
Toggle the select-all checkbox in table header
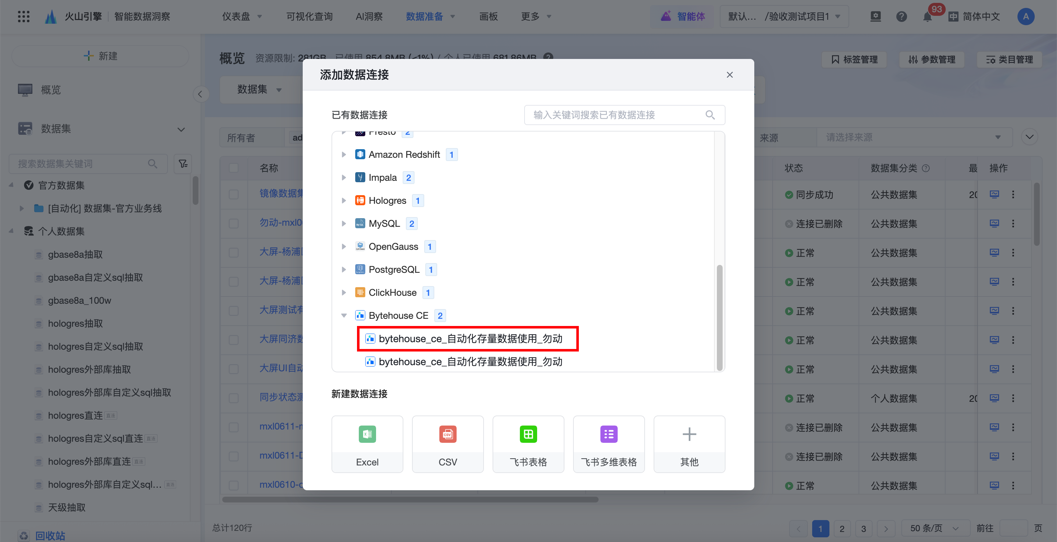pyautogui.click(x=233, y=168)
